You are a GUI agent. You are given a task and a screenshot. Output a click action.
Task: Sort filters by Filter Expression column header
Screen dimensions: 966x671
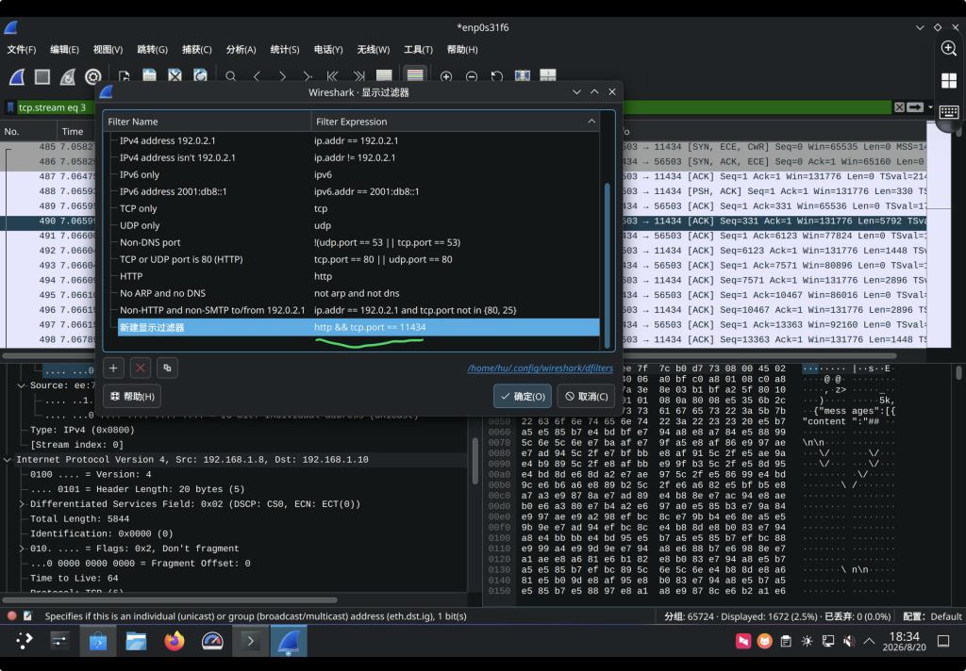pos(456,122)
